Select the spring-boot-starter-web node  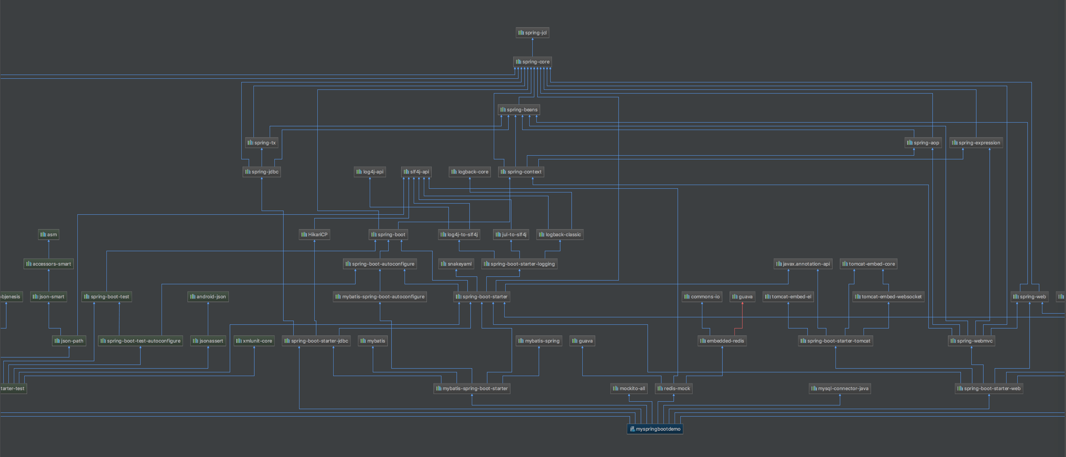click(989, 388)
